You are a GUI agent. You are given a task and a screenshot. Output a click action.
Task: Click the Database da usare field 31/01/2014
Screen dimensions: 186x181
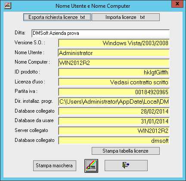pos(114,121)
